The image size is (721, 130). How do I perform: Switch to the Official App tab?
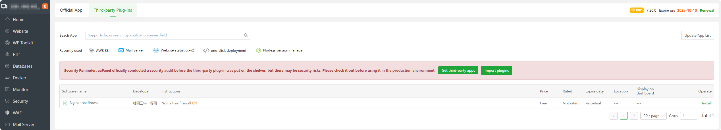click(x=71, y=10)
